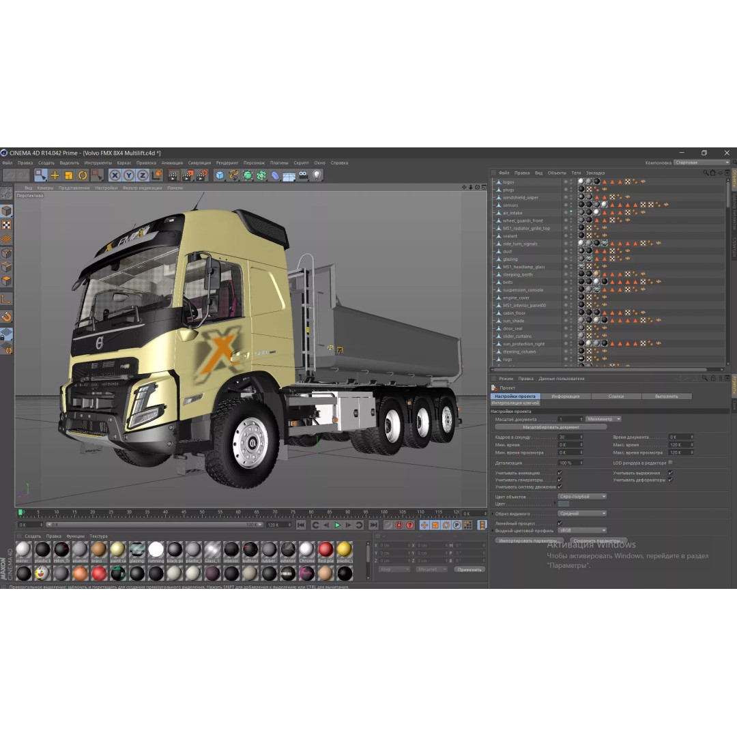Activate the Scale tool
737x737 pixels.
click(69, 175)
